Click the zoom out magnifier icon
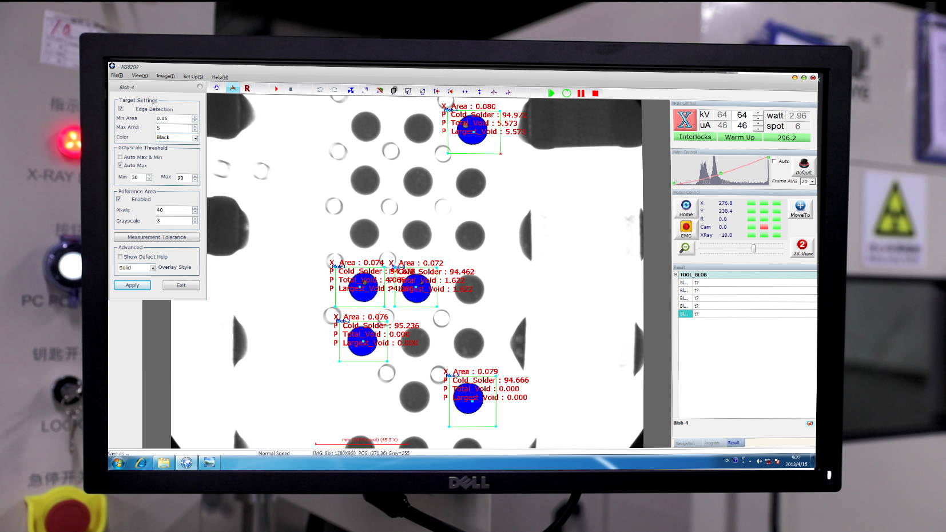Viewport: 946px width, 532px height. tap(685, 248)
